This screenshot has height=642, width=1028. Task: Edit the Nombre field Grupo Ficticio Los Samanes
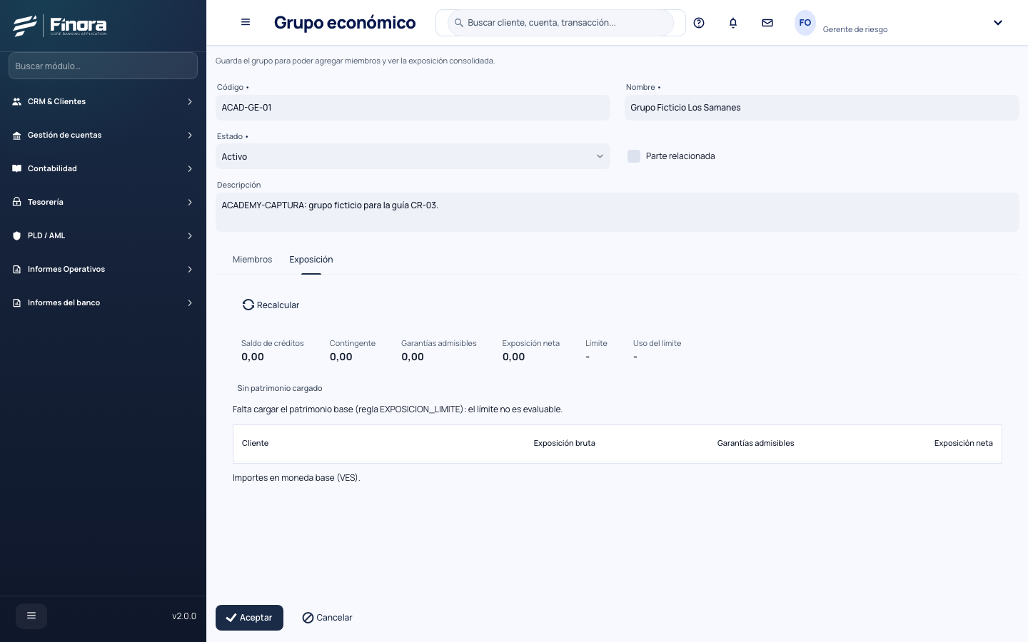822,108
